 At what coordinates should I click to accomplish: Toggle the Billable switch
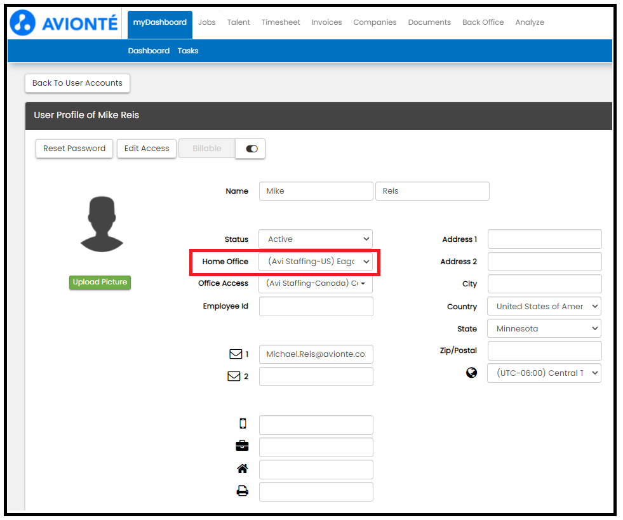pyautogui.click(x=250, y=149)
